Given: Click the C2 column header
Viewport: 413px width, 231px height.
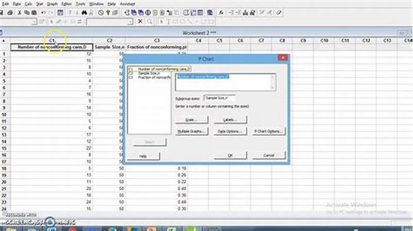Looking at the screenshot, I should coord(109,41).
